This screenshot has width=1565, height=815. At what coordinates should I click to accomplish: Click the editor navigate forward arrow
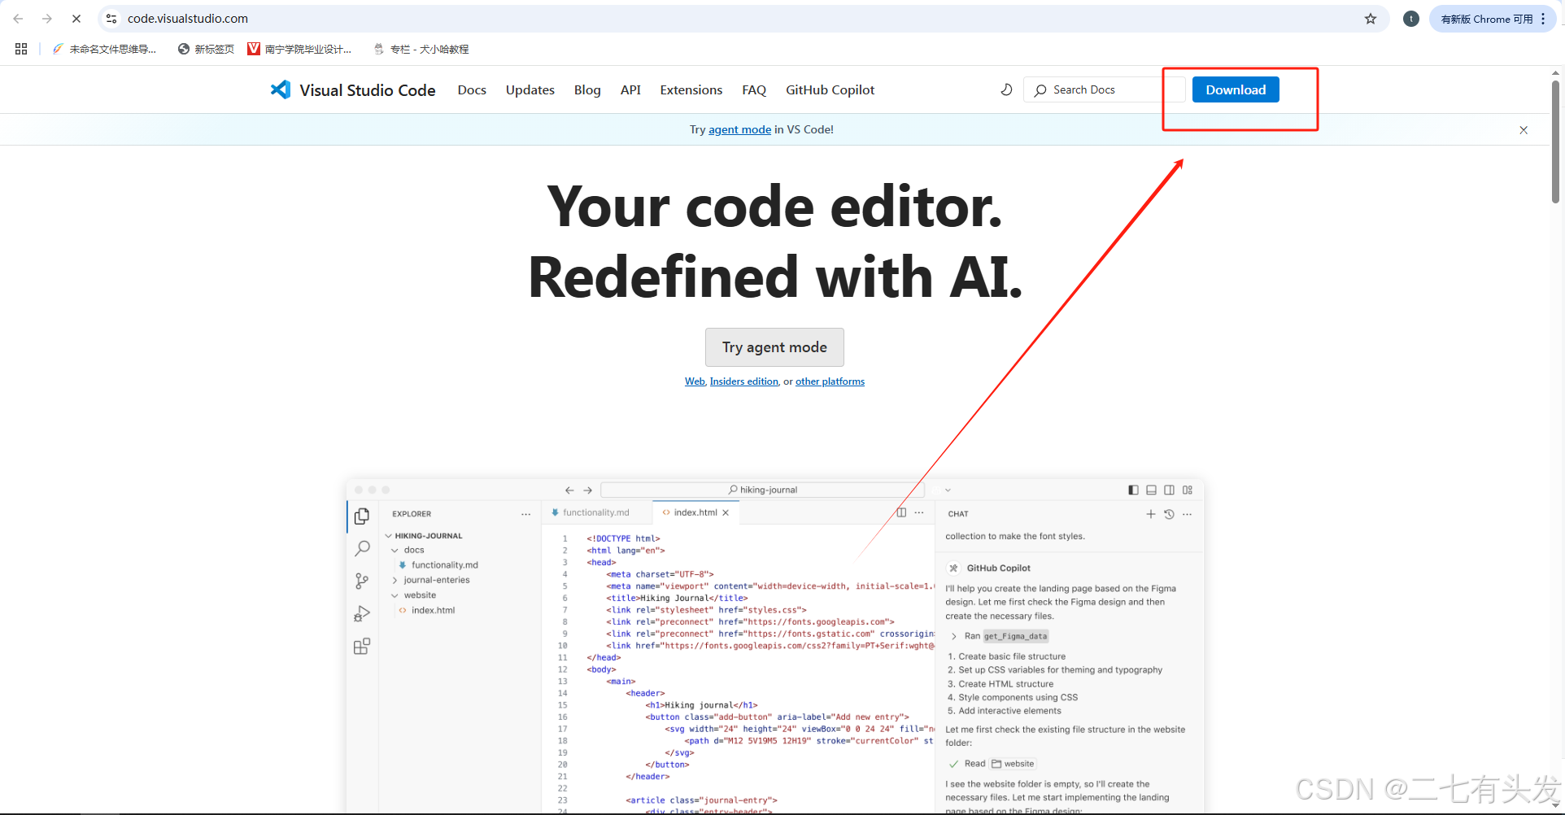588,490
